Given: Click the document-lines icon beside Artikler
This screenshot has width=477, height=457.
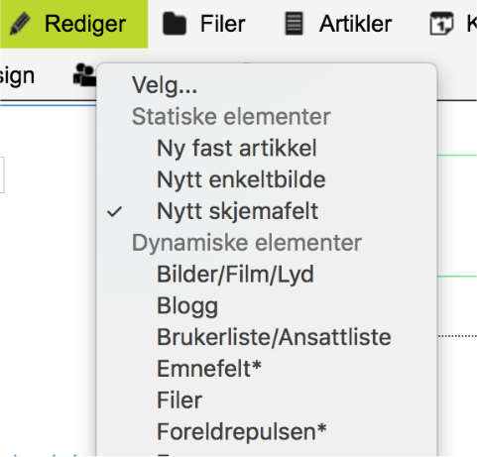Looking at the screenshot, I should [x=294, y=24].
